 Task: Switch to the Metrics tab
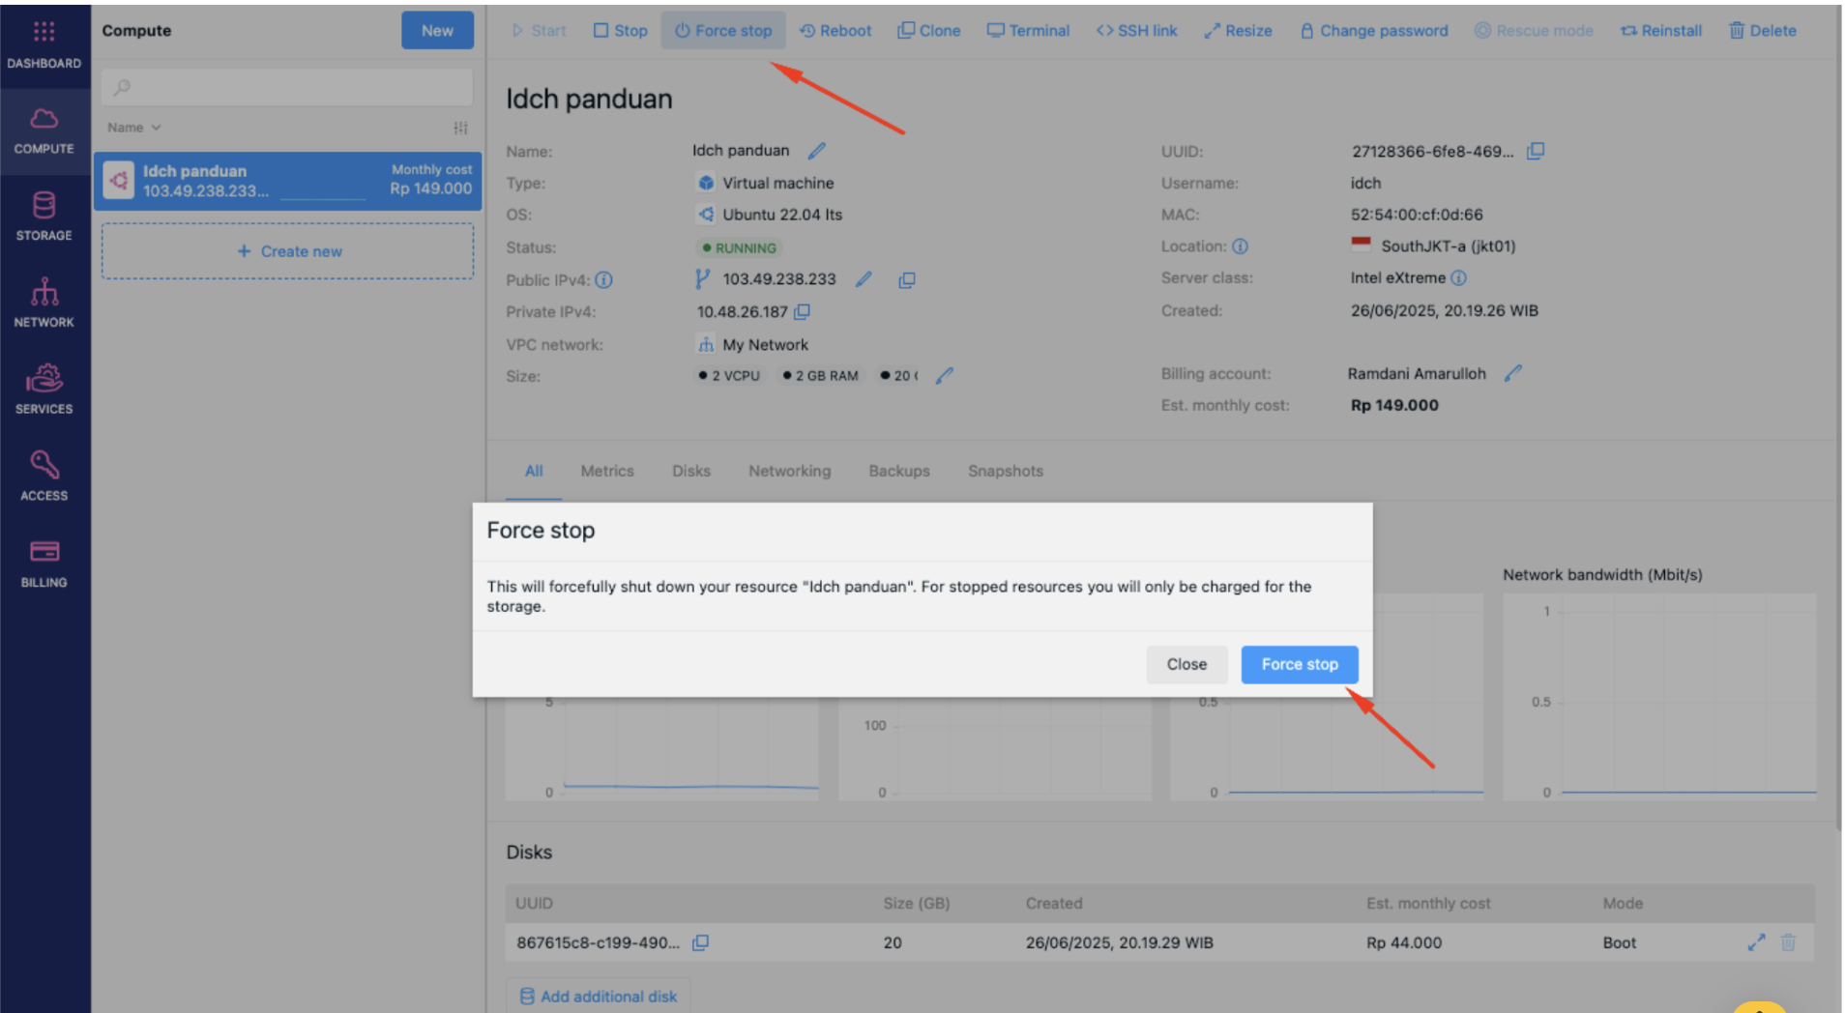tap(607, 472)
